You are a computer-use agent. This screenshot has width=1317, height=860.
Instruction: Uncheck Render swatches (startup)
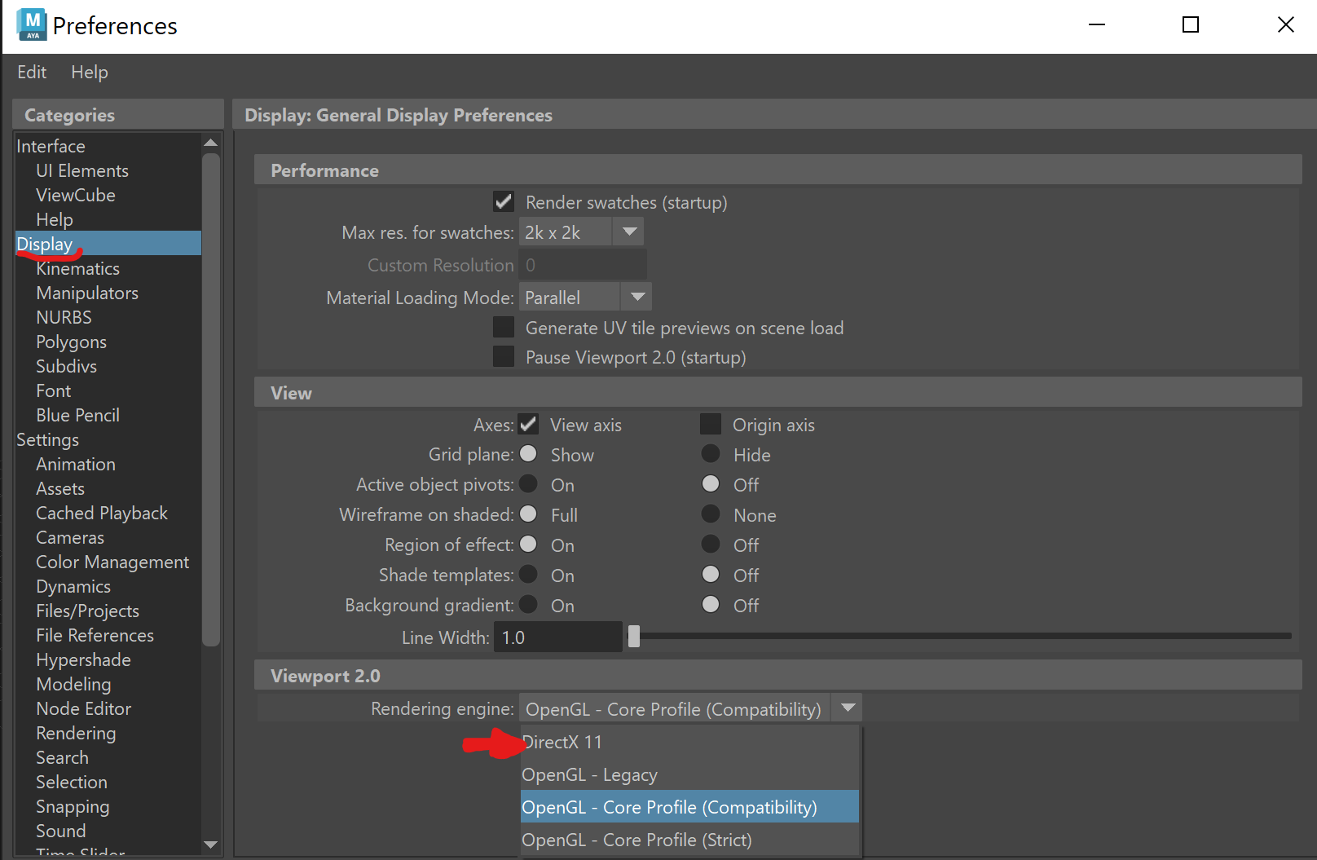pos(503,201)
